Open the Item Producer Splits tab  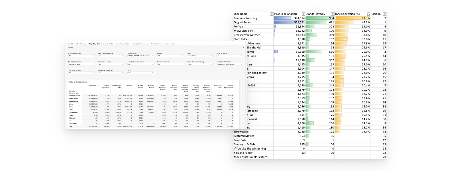pos(123,44)
